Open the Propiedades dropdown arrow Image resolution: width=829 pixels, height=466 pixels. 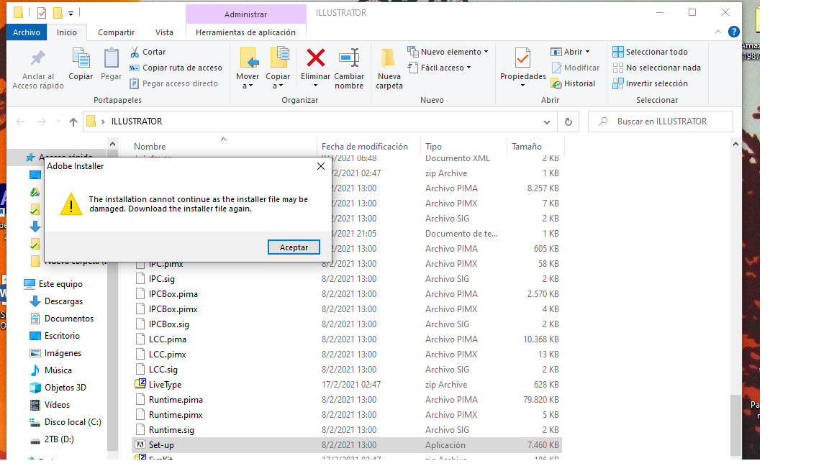pyautogui.click(x=522, y=86)
